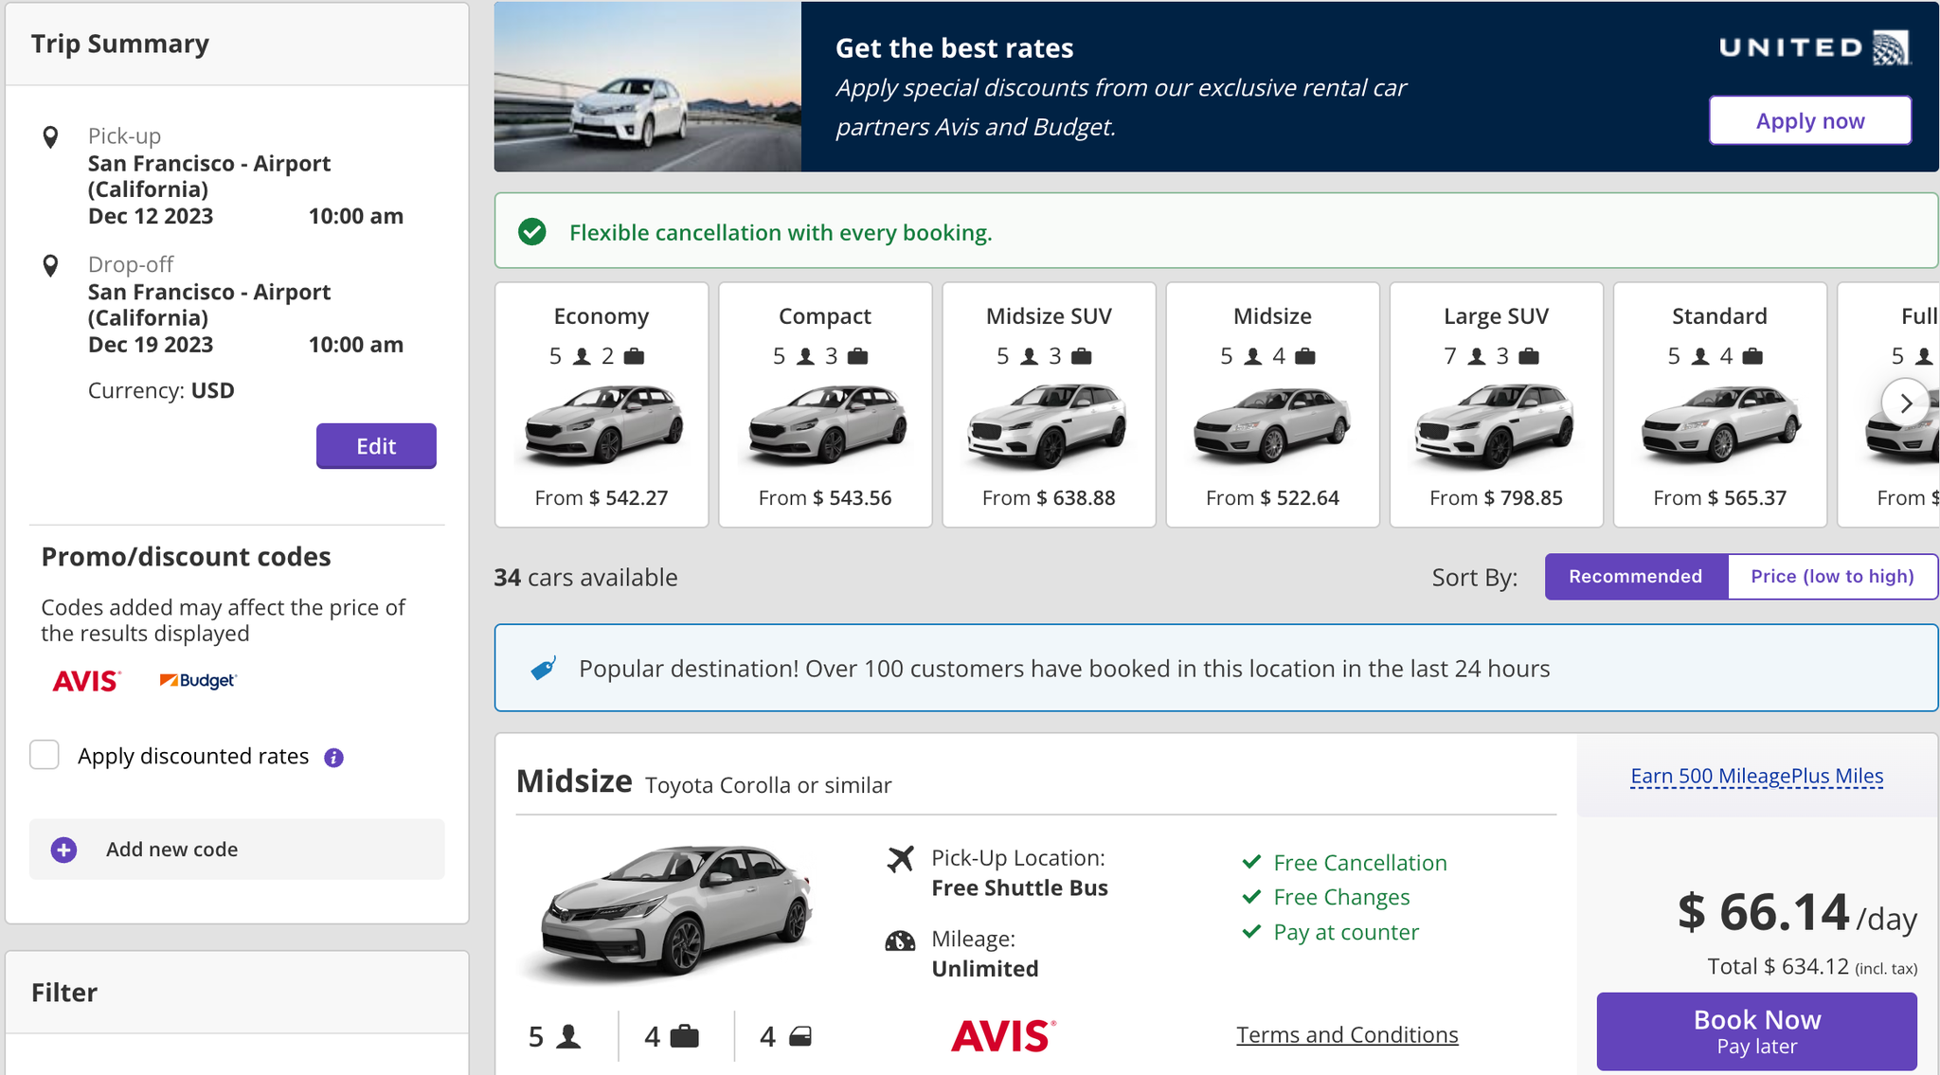Click the Budget logo under promo codes
1940x1075 pixels.
(198, 680)
